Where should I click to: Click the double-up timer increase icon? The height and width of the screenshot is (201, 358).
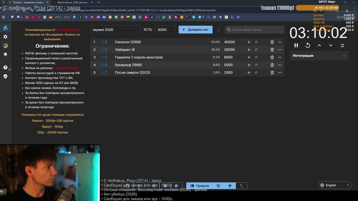[x=342, y=45]
